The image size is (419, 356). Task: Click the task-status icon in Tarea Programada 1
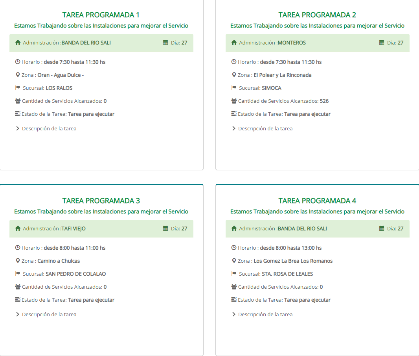[18, 114]
